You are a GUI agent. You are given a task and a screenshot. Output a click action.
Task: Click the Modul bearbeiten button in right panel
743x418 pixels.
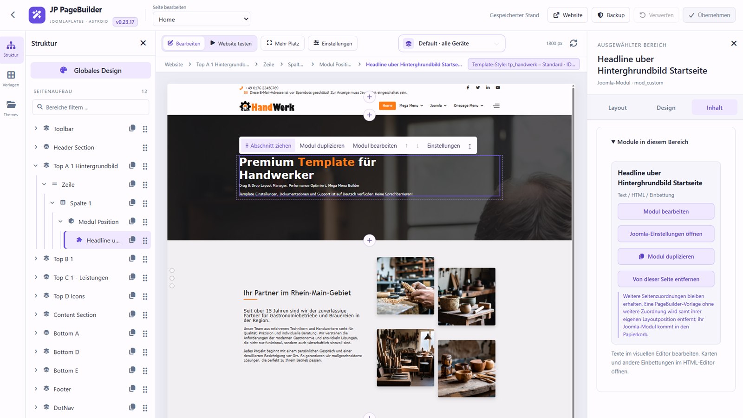point(666,211)
